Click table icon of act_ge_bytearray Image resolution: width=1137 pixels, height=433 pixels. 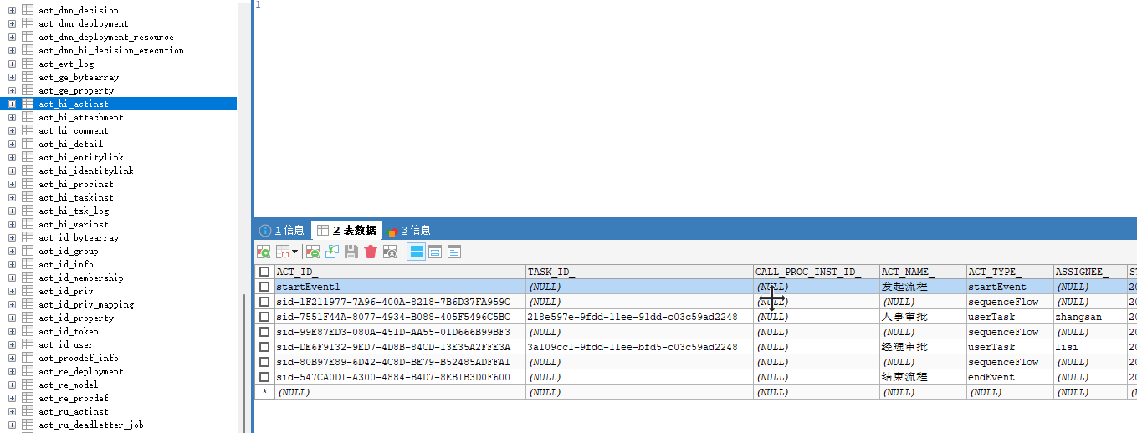tap(28, 77)
